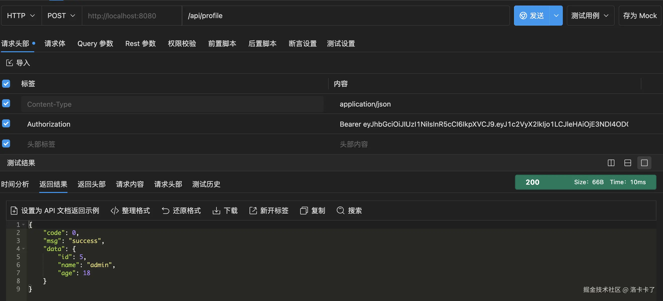The height and width of the screenshot is (301, 663).
Task: Click the 还原格式 undo arrow icon
Action: [165, 211]
